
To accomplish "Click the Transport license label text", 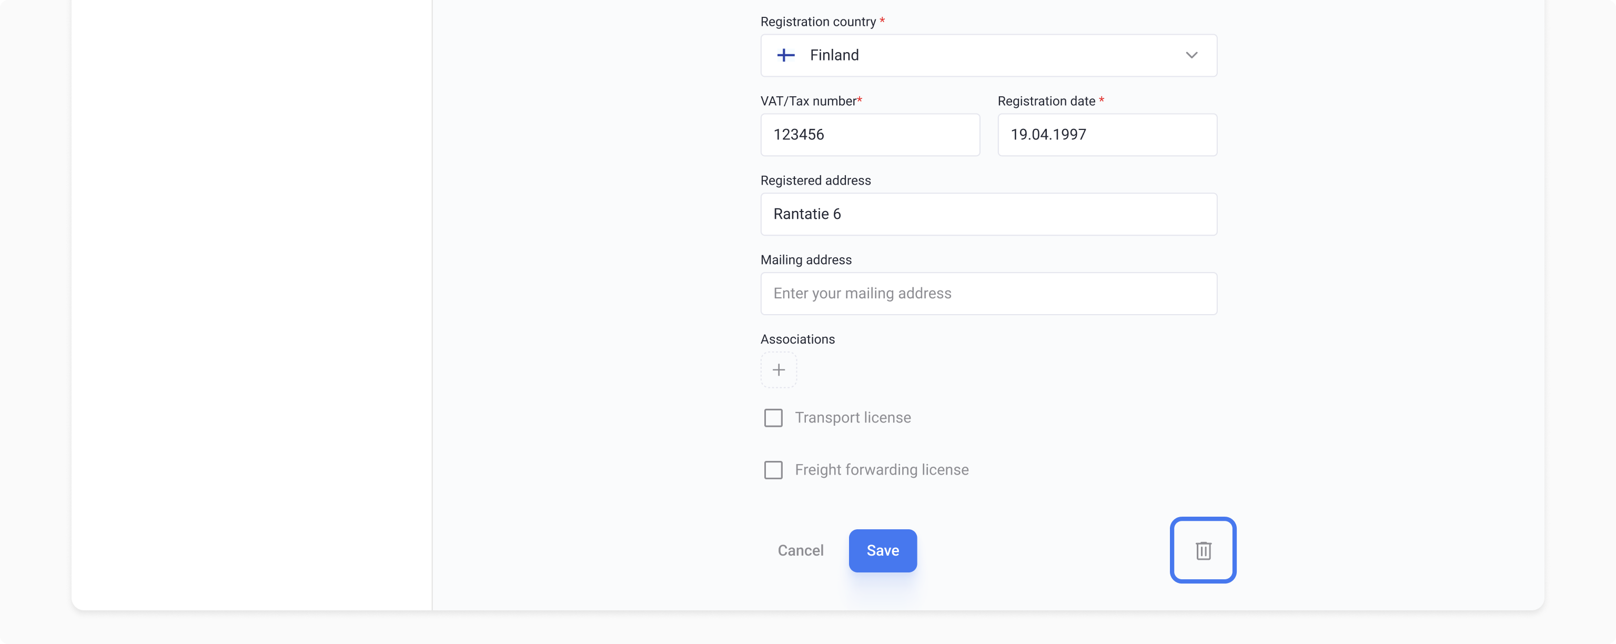I will [x=852, y=418].
